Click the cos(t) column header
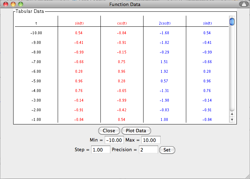This screenshot has width=250, height=179. coord(122,23)
